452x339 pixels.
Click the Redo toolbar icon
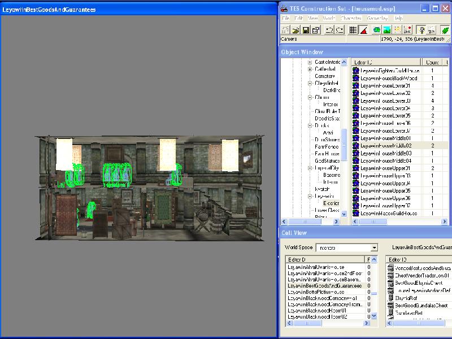click(x=340, y=30)
